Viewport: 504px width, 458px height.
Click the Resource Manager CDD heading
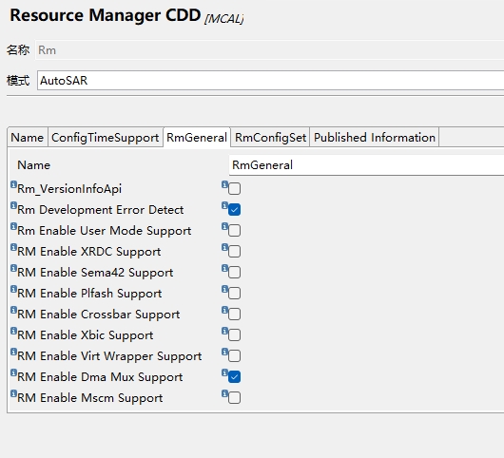106,15
